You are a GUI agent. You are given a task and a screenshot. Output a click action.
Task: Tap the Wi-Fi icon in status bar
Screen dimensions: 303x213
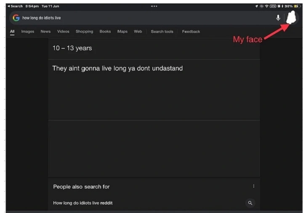[266, 6]
